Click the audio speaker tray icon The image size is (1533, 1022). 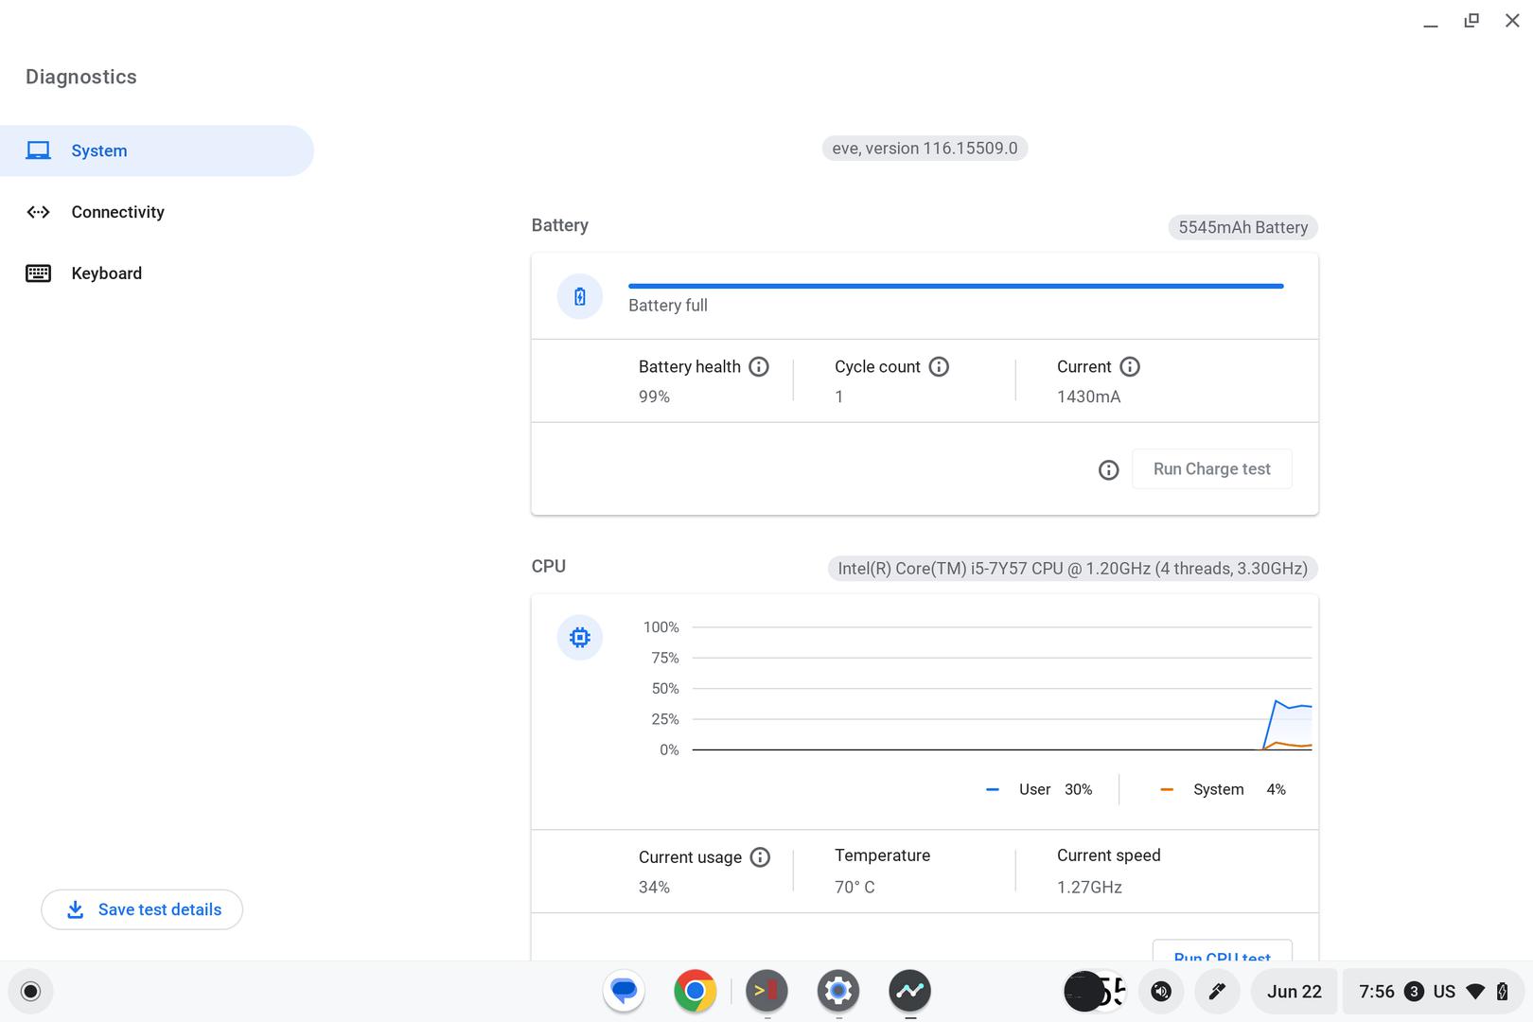(1161, 992)
